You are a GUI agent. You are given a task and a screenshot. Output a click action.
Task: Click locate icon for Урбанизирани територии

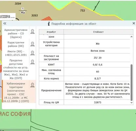(32, 85)
